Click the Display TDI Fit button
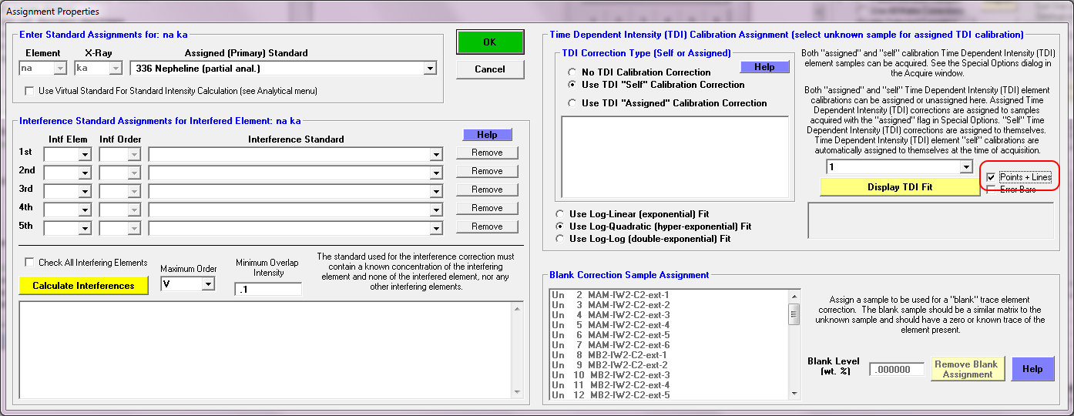1074x416 pixels. (900, 187)
